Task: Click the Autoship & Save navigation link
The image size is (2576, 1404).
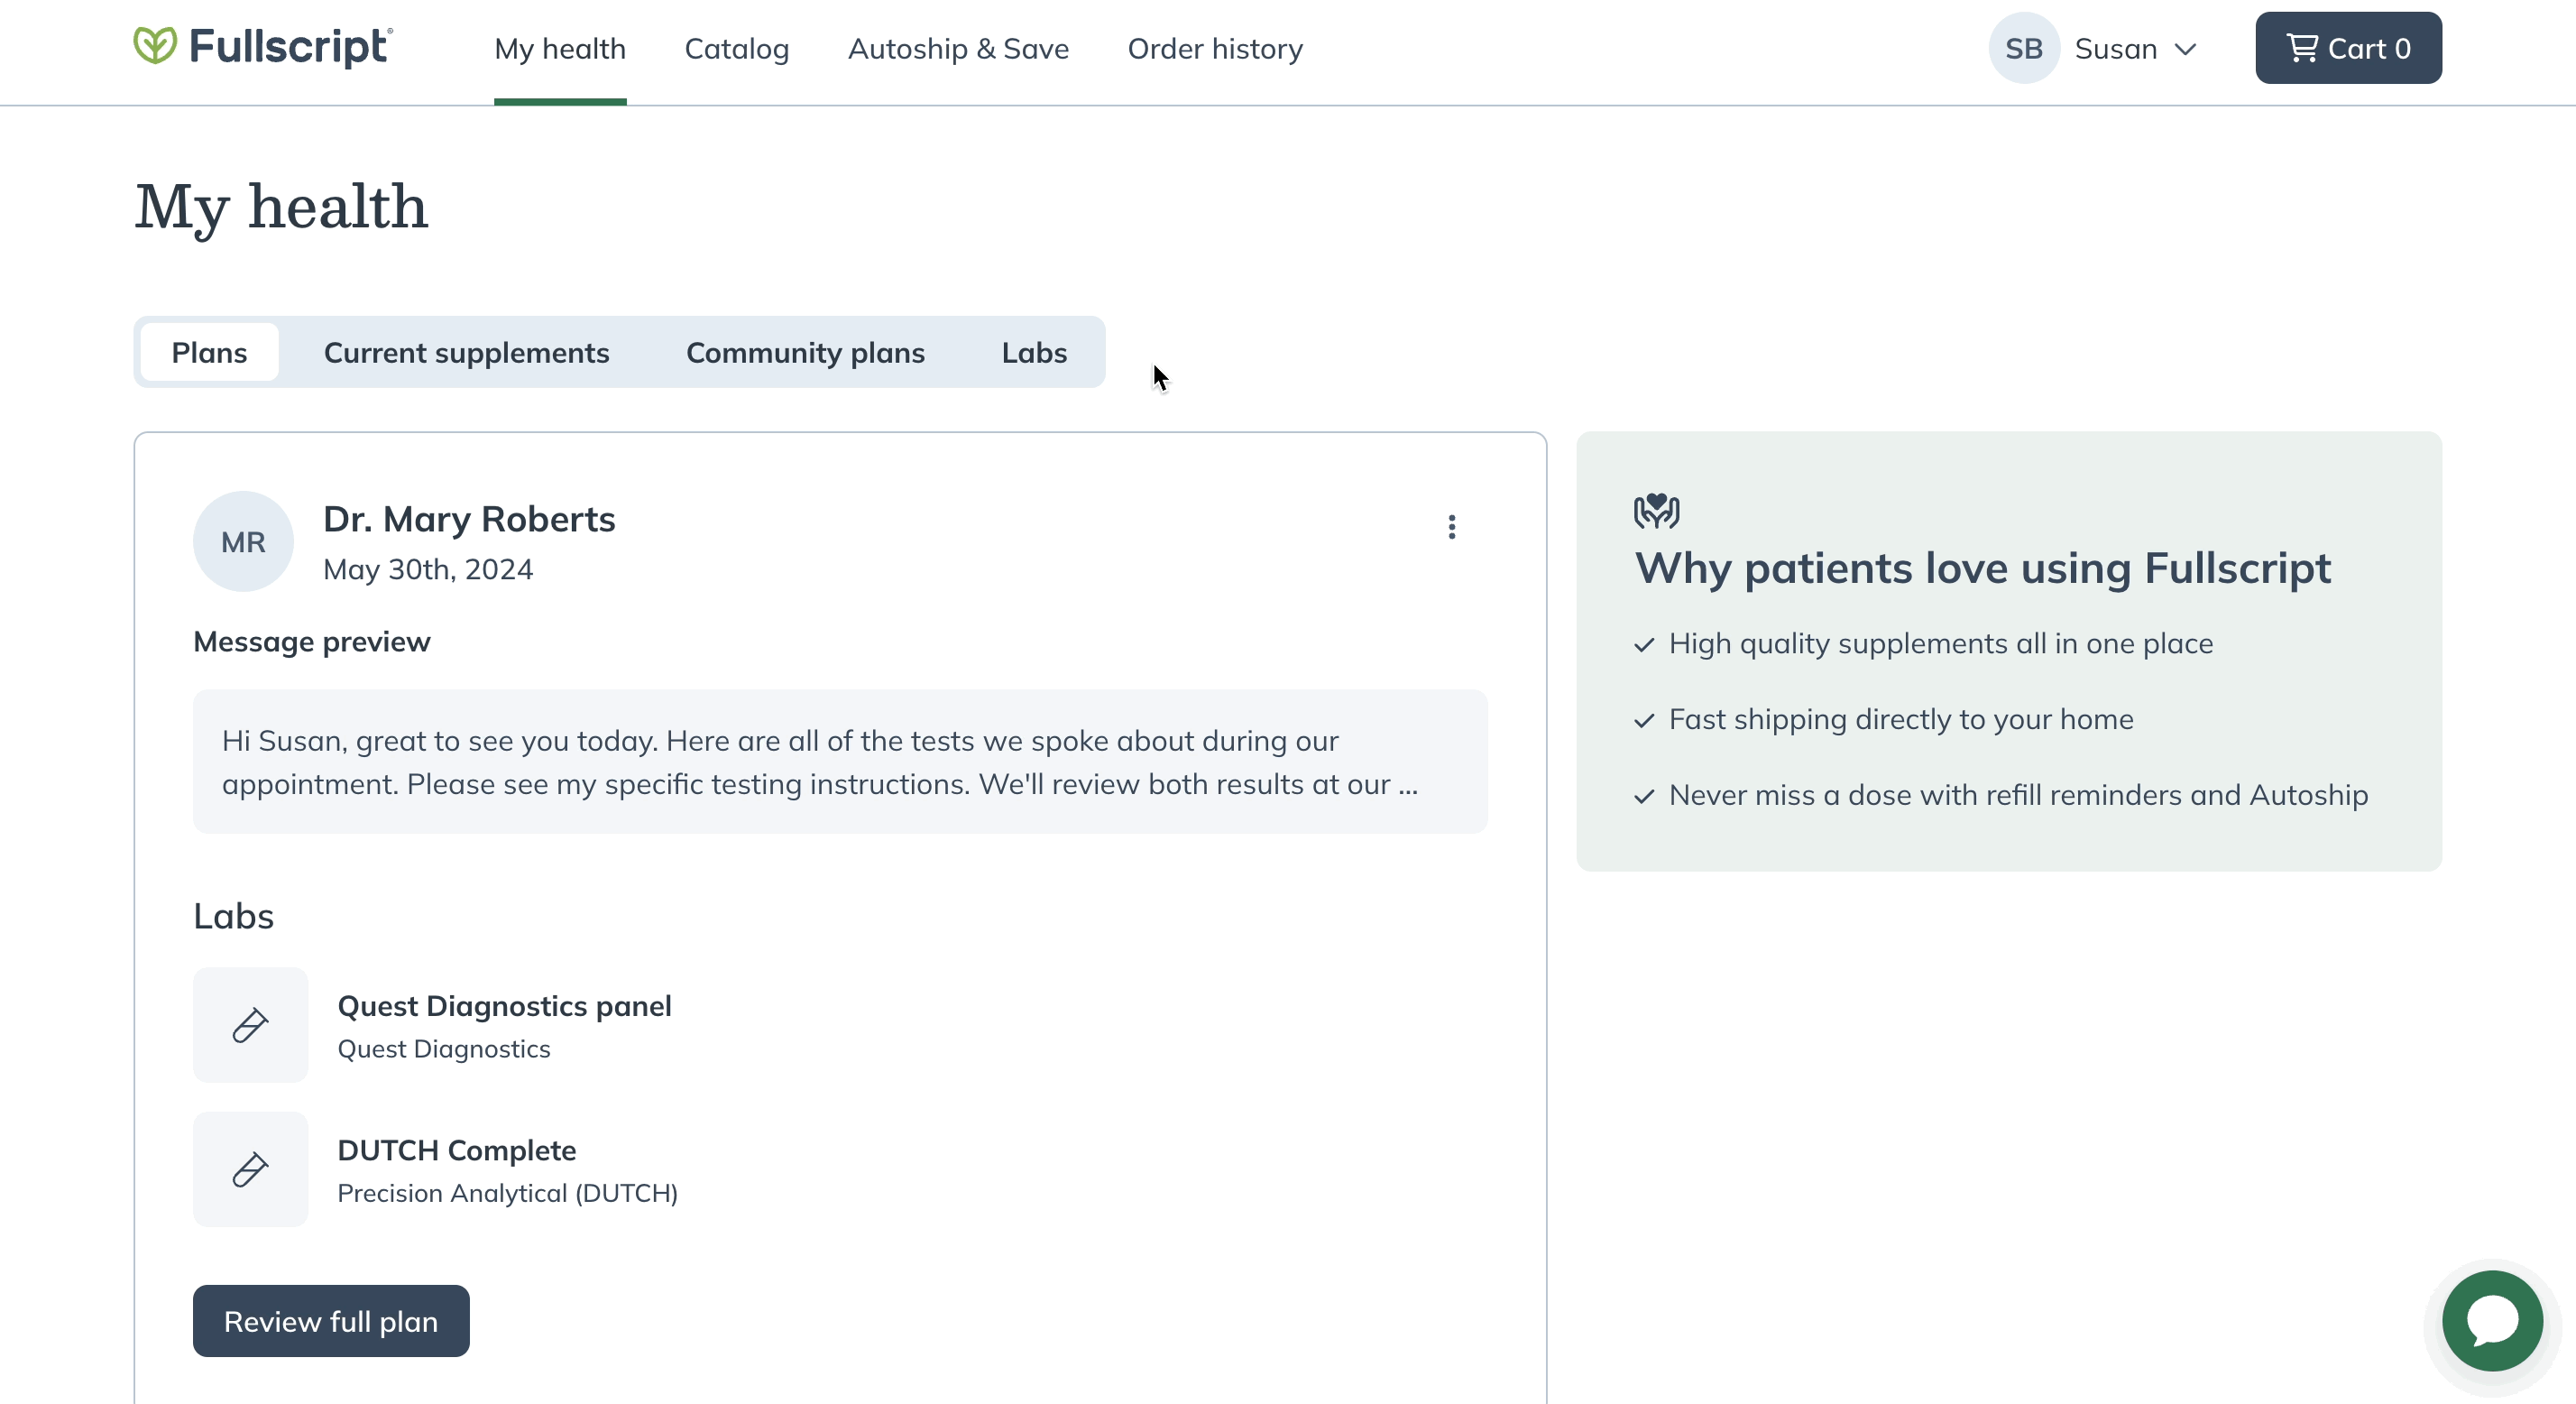Action: click(959, 47)
